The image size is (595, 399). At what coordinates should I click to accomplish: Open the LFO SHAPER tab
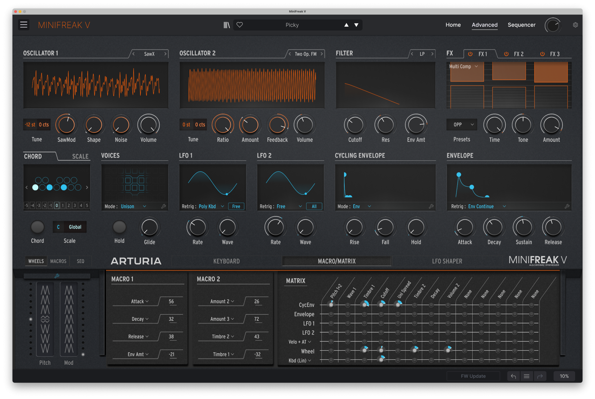point(447,261)
